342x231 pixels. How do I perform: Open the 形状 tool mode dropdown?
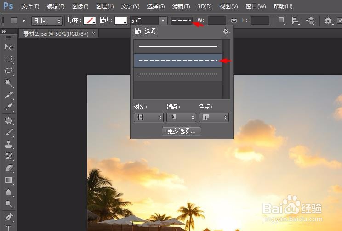tap(47, 21)
